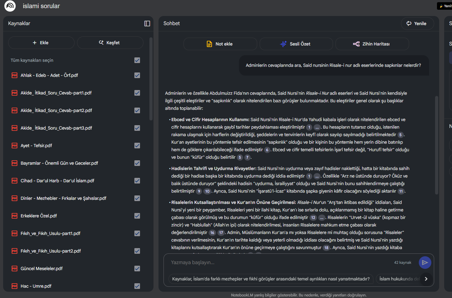The width and height of the screenshot is (452, 298).
Task: Click PDF icon of Akide_İtikad_Soru_Cevab-part2.pdf
Action: pyautogui.click(x=14, y=110)
